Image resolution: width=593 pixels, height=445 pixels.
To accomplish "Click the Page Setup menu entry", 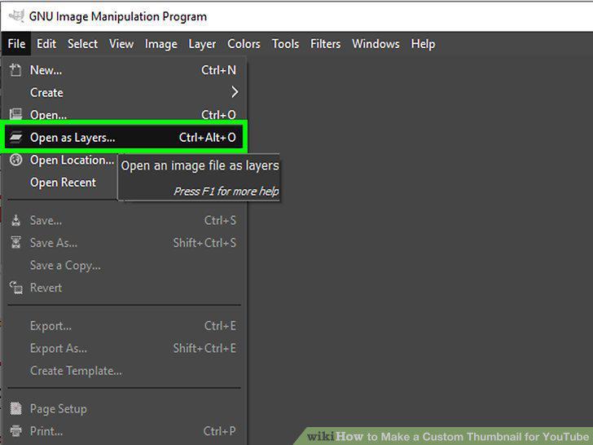I will click(x=124, y=408).
